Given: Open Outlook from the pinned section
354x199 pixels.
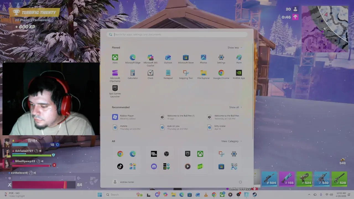Looking at the screenshot, I should click(x=168, y=59).
